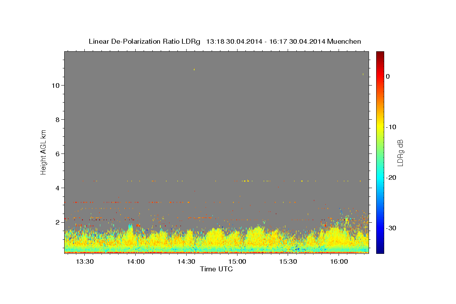Viewport: 456px width, 304px height.
Task: Click the start time '13:18 30.04.2014' in the title
Action: click(234, 41)
